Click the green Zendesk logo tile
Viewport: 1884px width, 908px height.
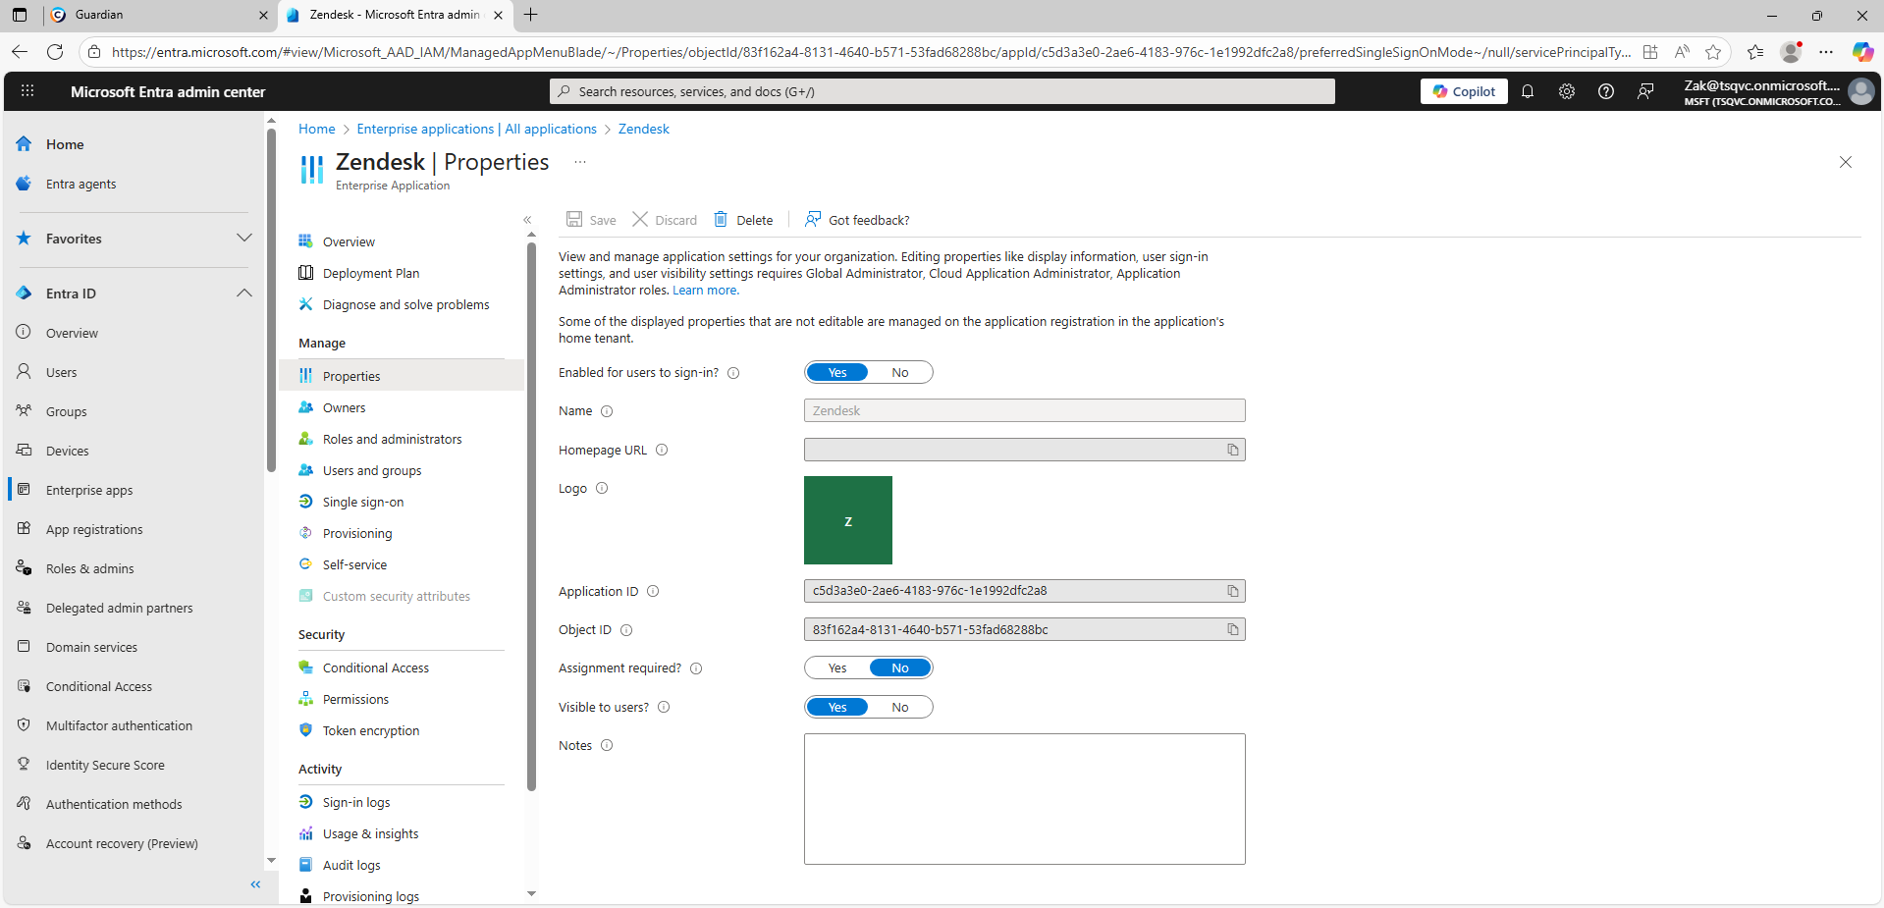(848, 520)
